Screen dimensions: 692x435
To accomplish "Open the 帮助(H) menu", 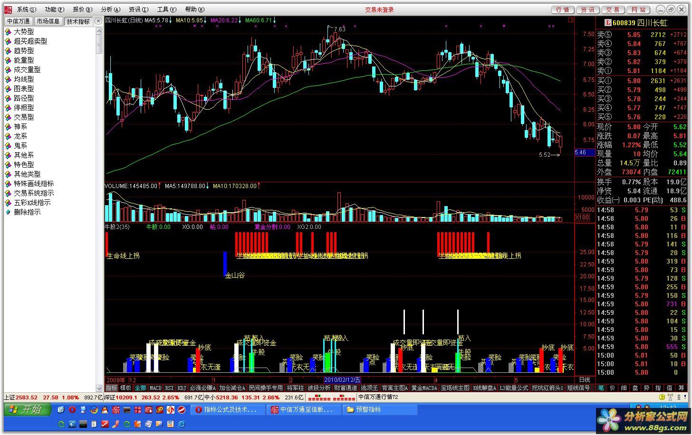I will click(195, 9).
